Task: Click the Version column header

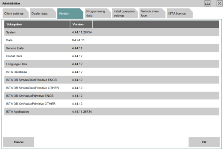Action: (81, 24)
